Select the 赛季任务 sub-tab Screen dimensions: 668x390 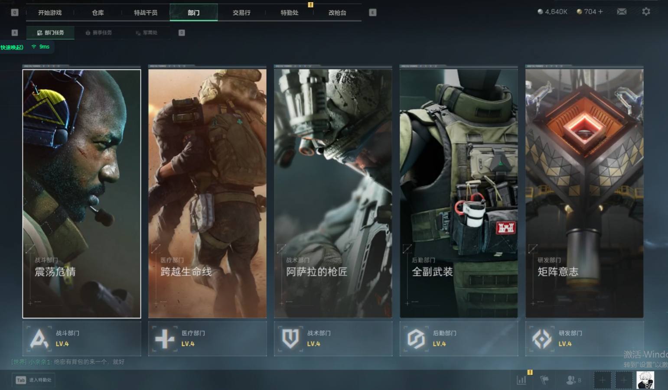[x=98, y=32]
